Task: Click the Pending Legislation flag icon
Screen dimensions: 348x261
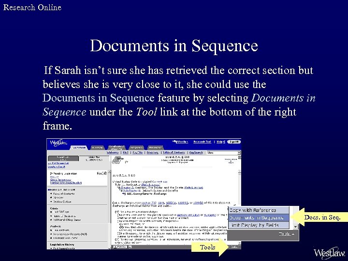Action: pyautogui.click(x=51, y=174)
